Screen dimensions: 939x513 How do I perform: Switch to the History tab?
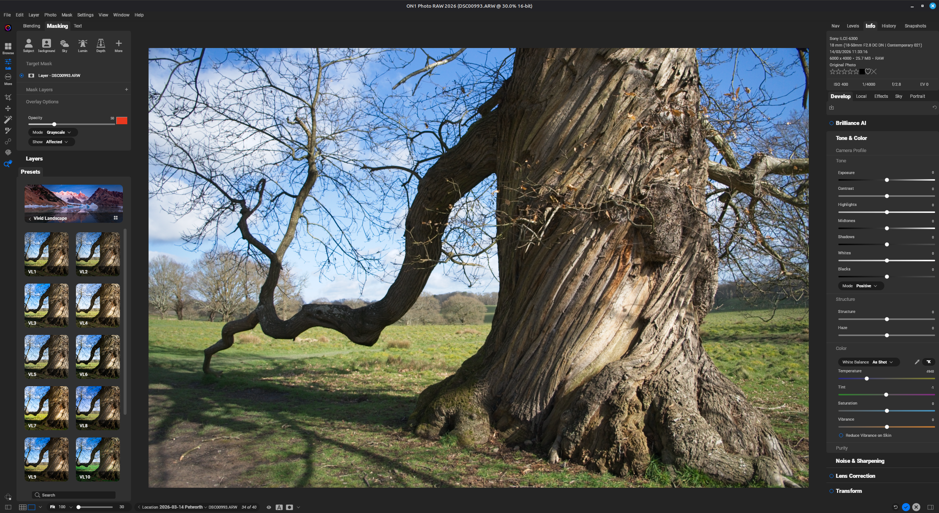pos(889,26)
